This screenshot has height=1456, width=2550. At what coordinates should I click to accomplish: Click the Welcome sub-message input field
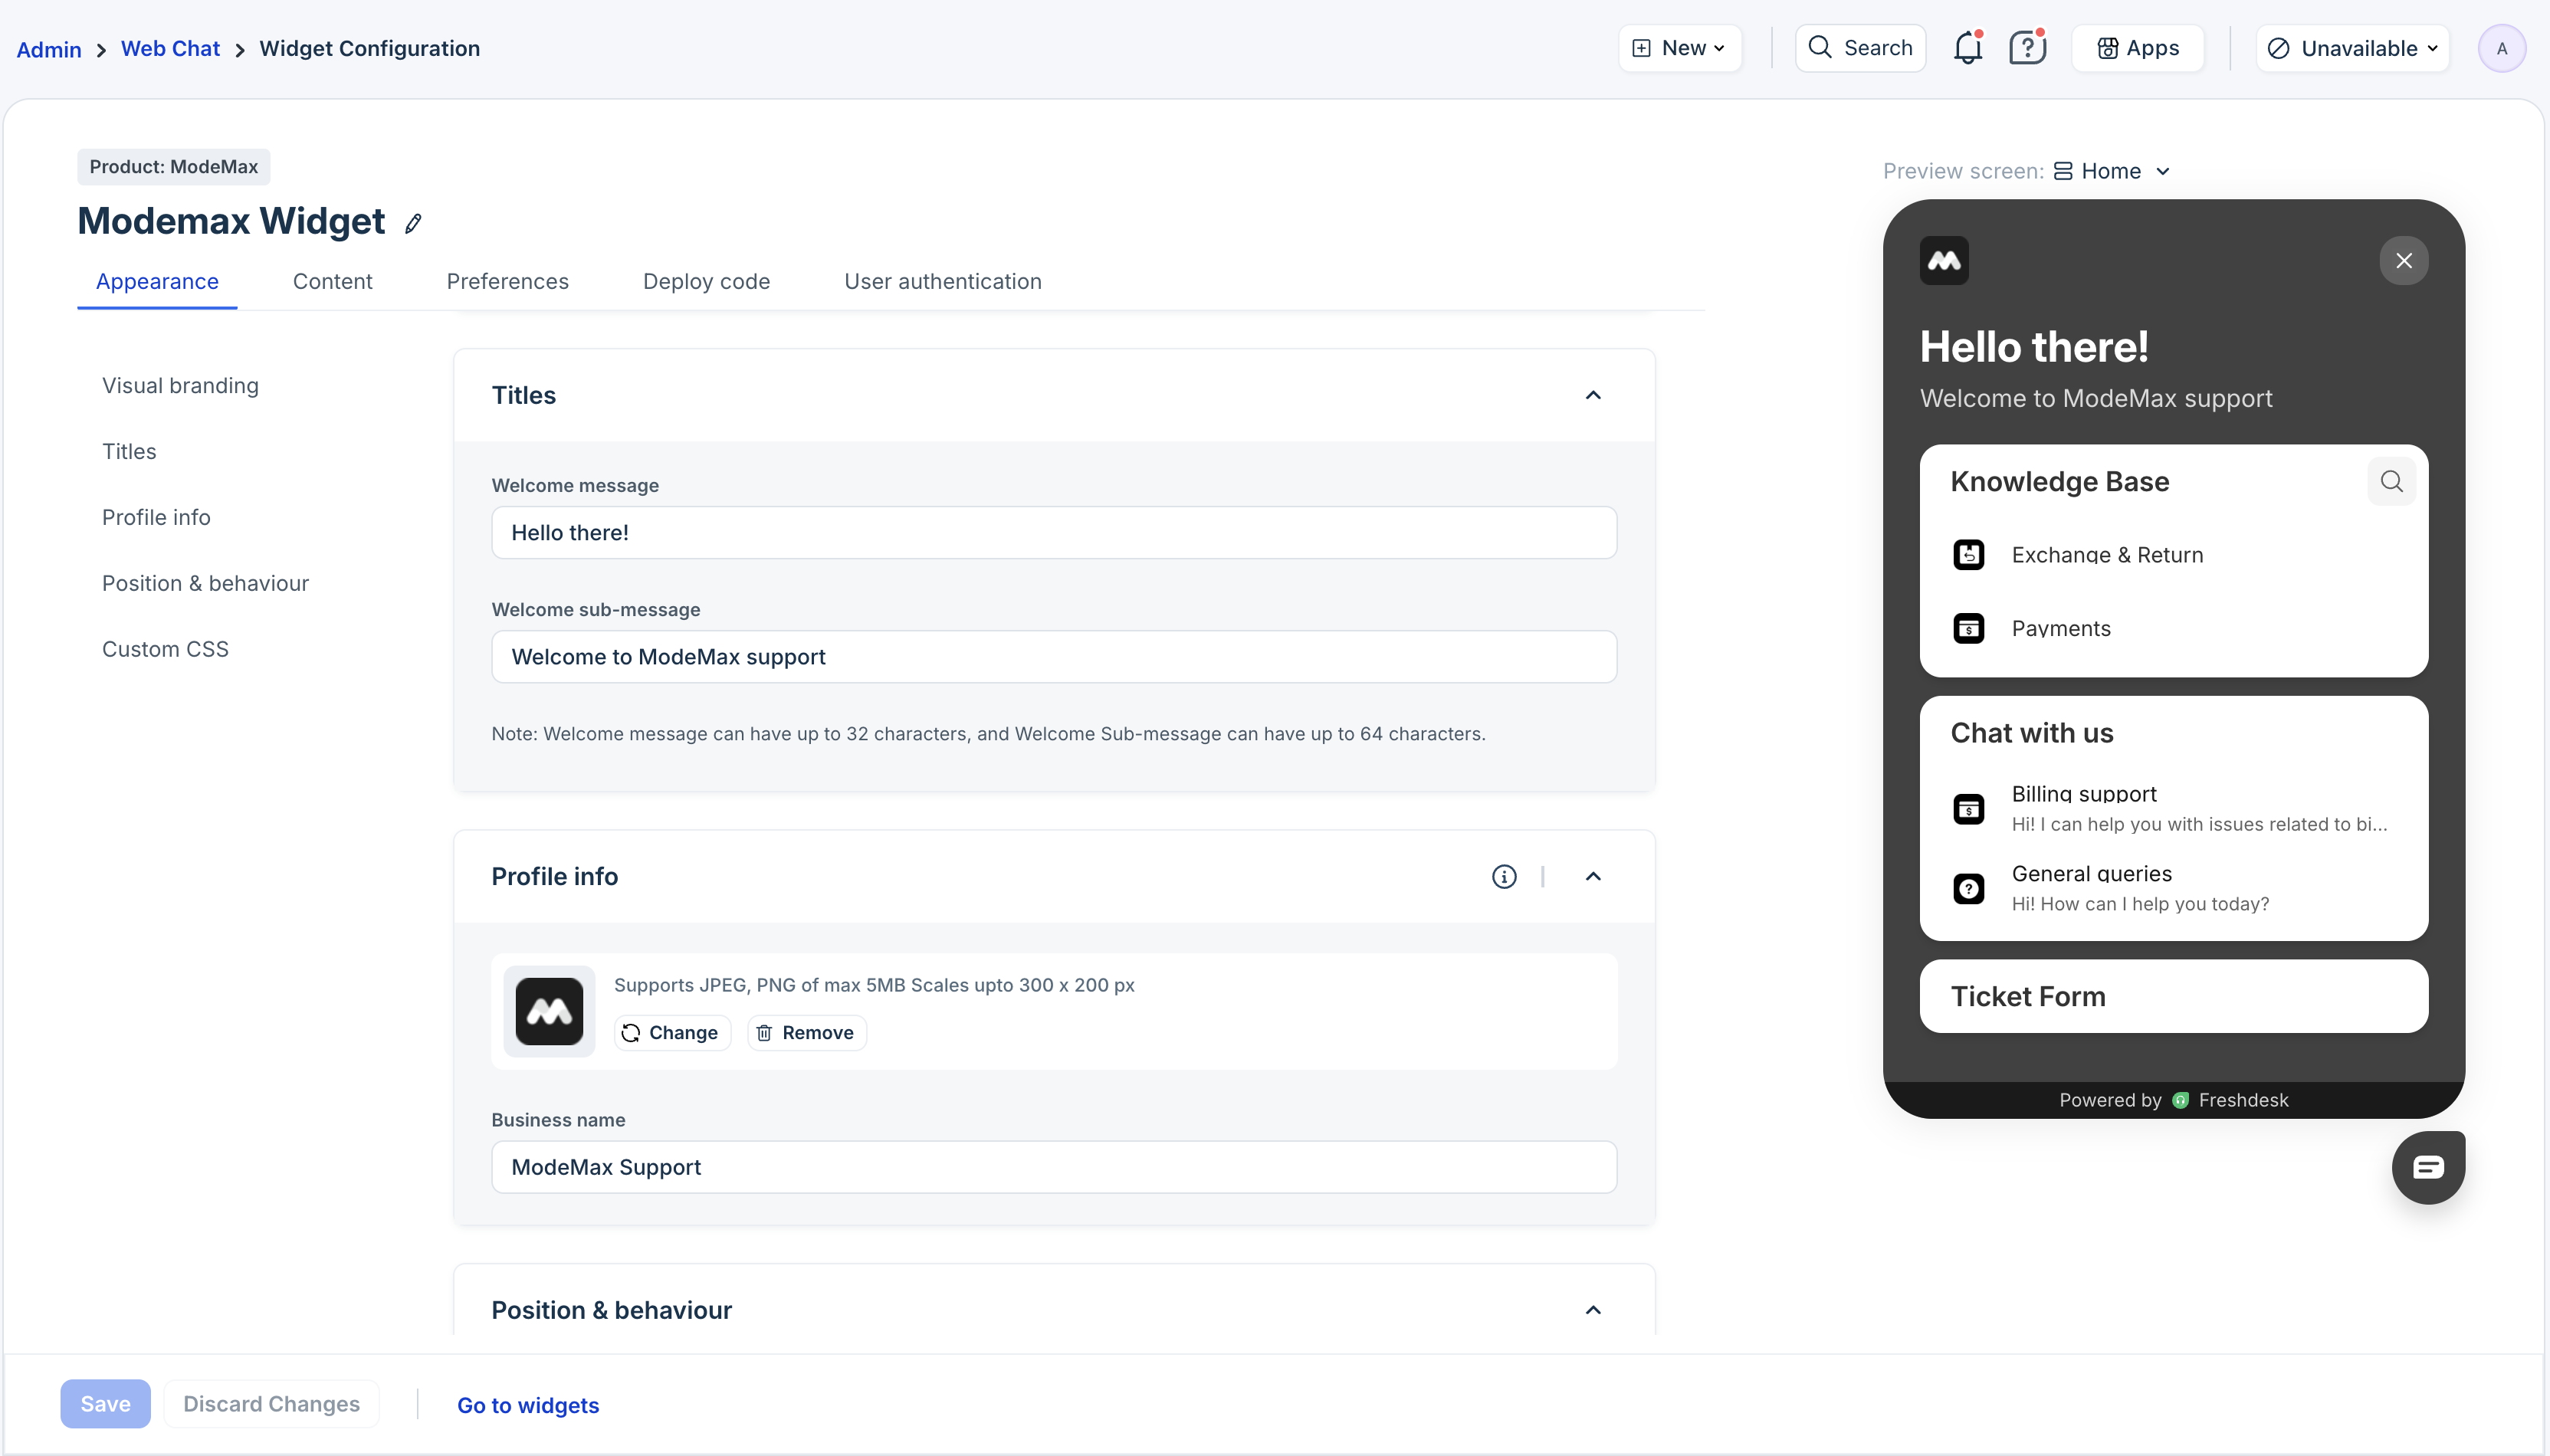coord(1053,657)
